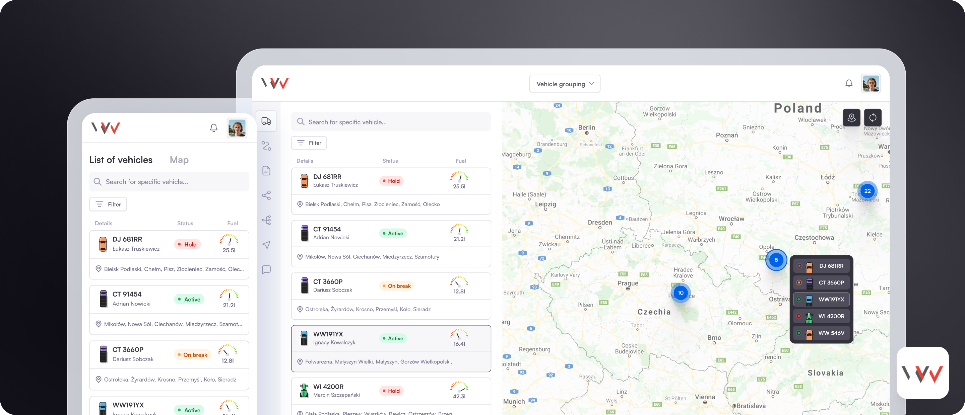Click the WW191YX blue van icon in tablet list

tap(304, 338)
